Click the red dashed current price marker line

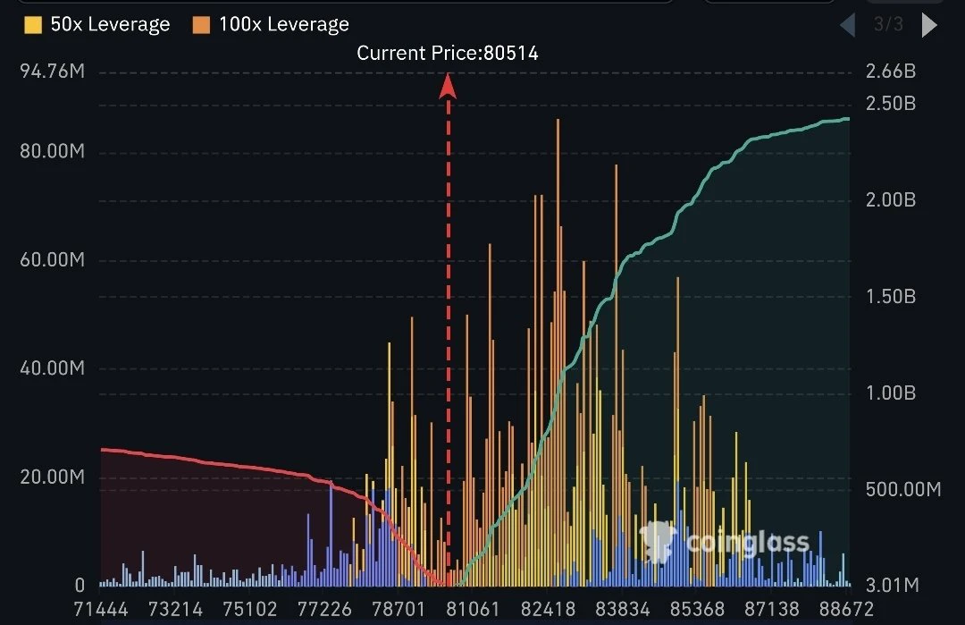click(448, 329)
